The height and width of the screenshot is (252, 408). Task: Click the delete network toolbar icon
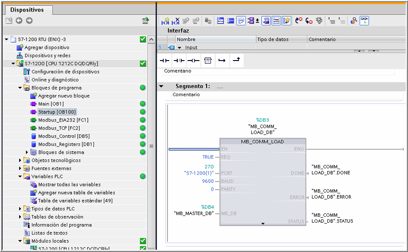175,20
